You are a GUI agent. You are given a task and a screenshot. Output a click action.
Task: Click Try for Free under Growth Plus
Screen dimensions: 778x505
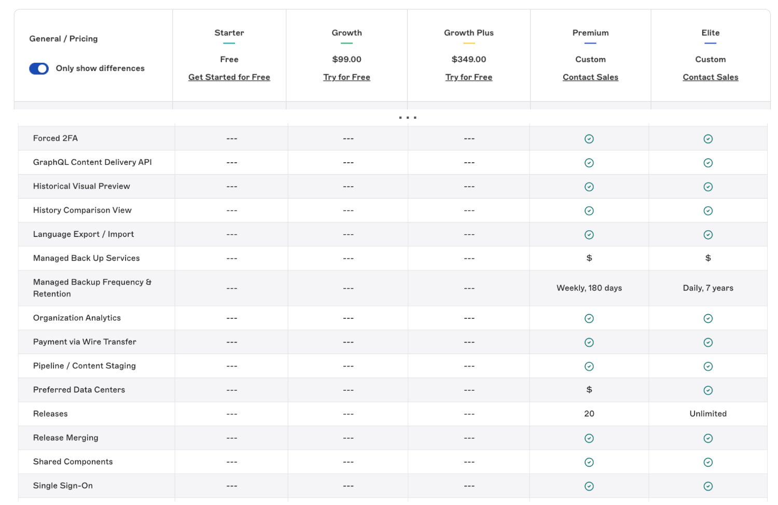coord(468,77)
